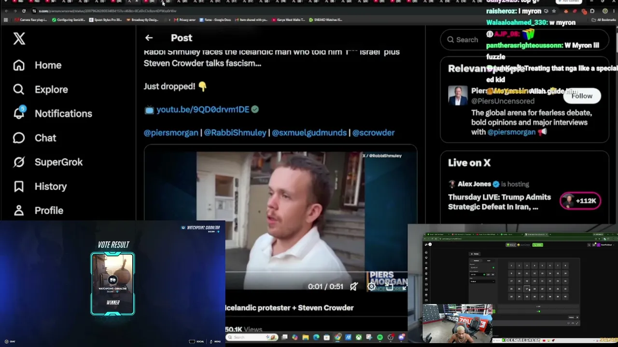Open the @RabbiShmuley mention link
This screenshot has height=347, width=618.
(235, 133)
